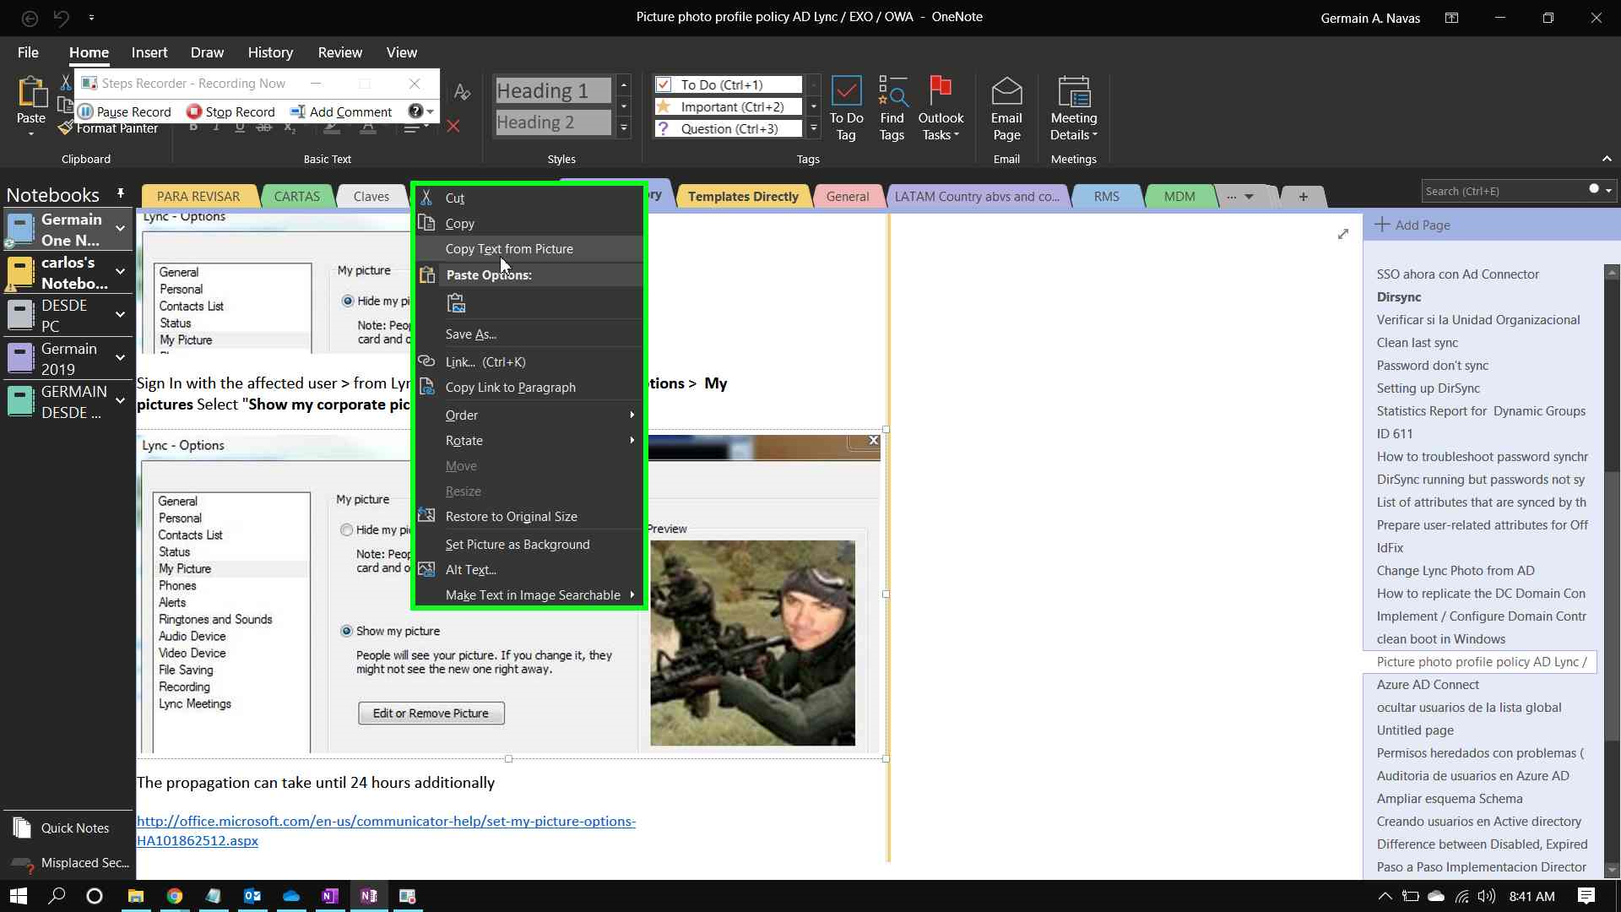
Task: Expand the Styles gallery dropdown
Action: pos(624,128)
